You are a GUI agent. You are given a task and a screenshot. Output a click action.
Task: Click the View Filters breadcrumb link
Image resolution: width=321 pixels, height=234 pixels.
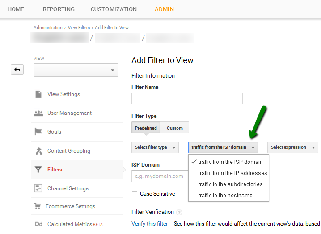(79, 27)
